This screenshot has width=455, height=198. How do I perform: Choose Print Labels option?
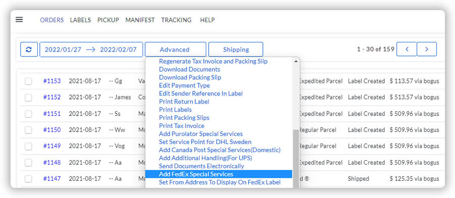(x=175, y=110)
